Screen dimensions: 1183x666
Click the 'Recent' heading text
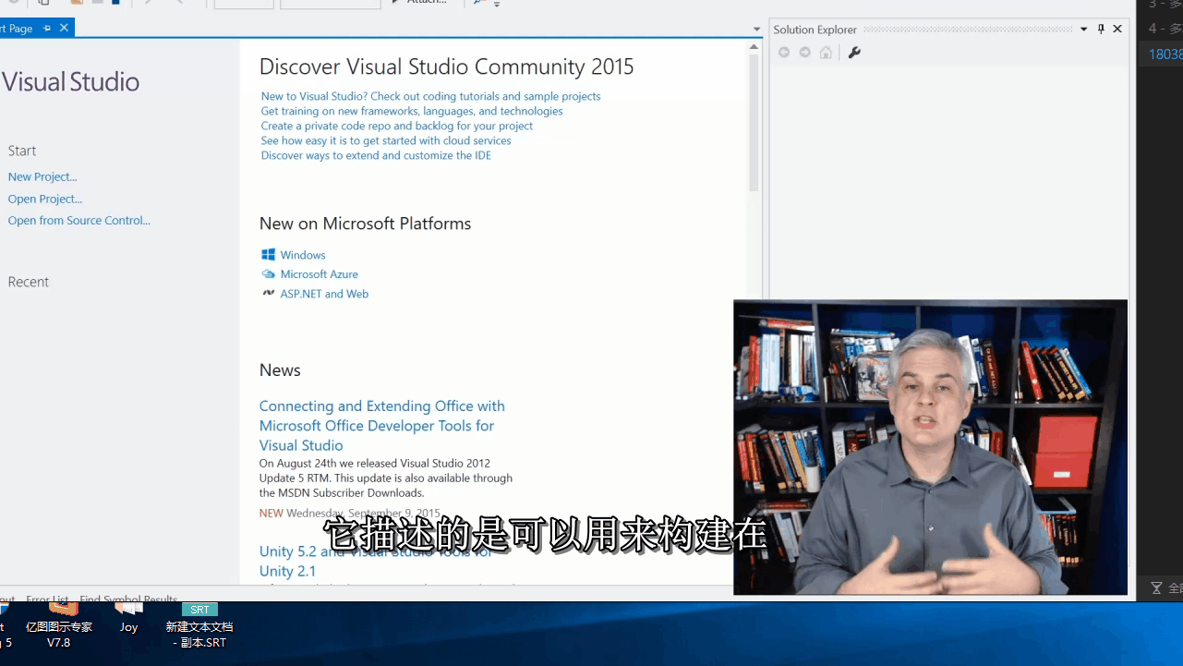click(29, 282)
